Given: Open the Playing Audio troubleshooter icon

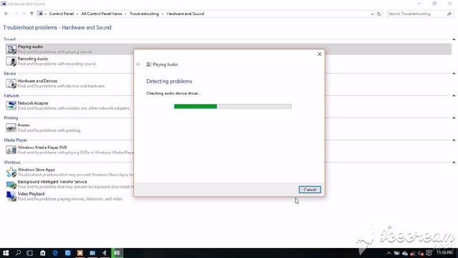Looking at the screenshot, I should [x=11, y=49].
